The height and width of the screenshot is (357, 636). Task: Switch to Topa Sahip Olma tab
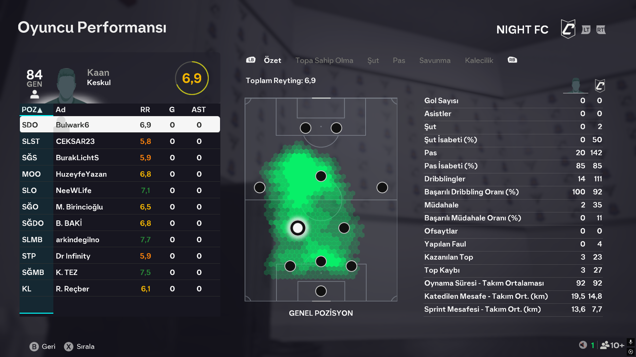324,61
